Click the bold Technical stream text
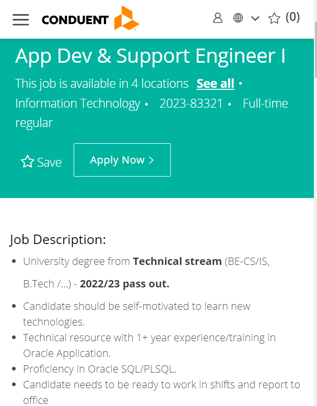The height and width of the screenshot is (406, 317). tap(177, 261)
